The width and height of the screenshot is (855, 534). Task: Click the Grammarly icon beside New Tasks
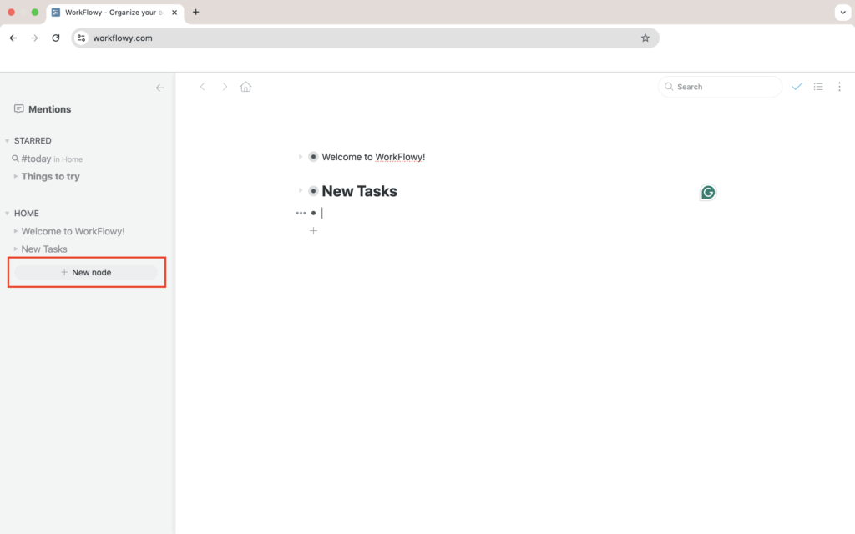[x=708, y=193]
